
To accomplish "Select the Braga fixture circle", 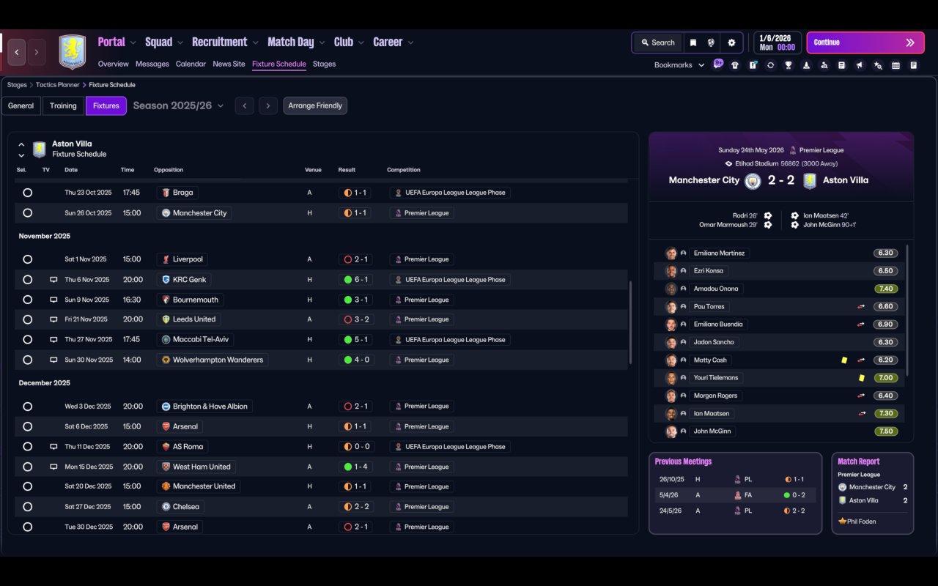I will pyautogui.click(x=27, y=193).
